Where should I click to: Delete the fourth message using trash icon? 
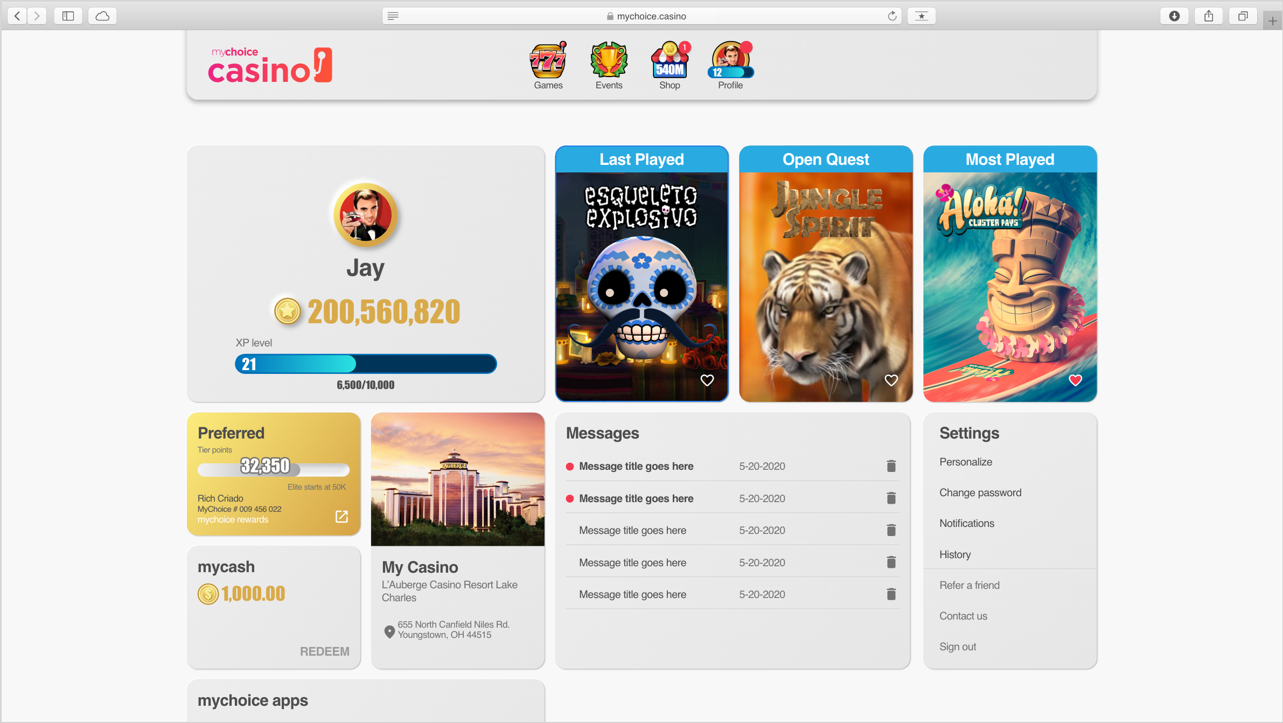click(x=891, y=562)
